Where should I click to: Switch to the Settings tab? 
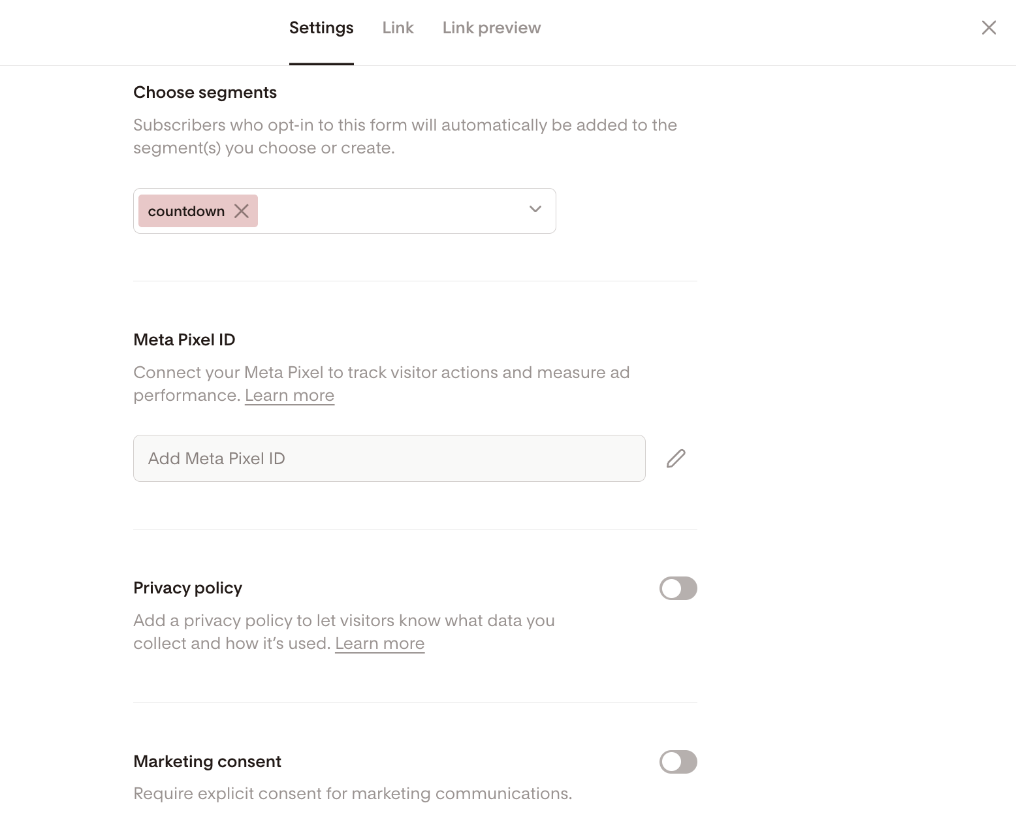coord(321,28)
